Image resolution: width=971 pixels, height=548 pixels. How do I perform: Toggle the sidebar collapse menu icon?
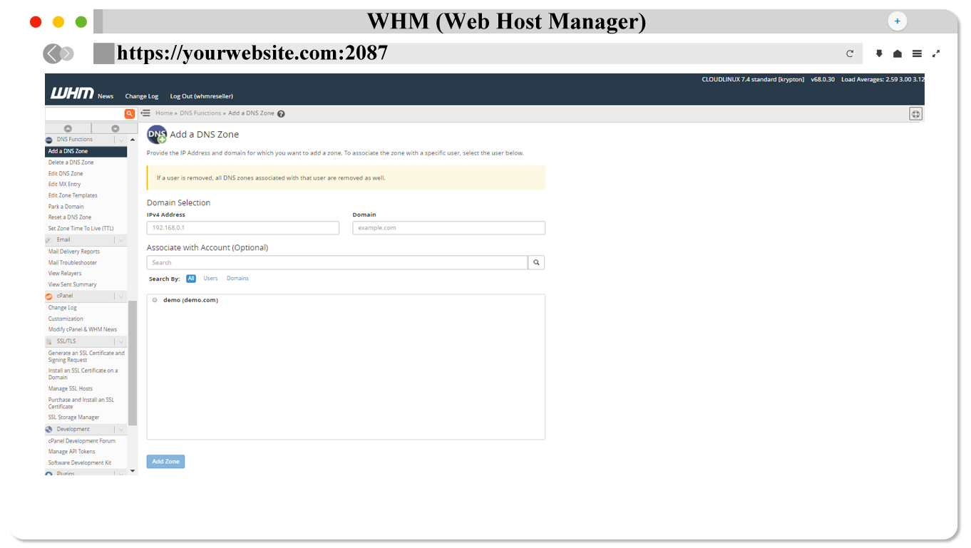pyautogui.click(x=145, y=113)
